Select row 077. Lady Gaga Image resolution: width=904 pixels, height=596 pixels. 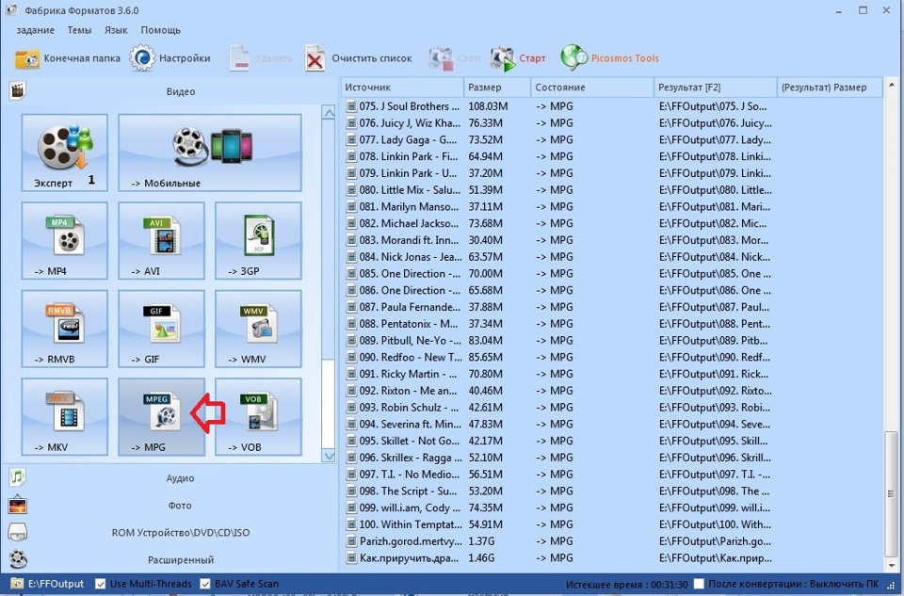611,139
